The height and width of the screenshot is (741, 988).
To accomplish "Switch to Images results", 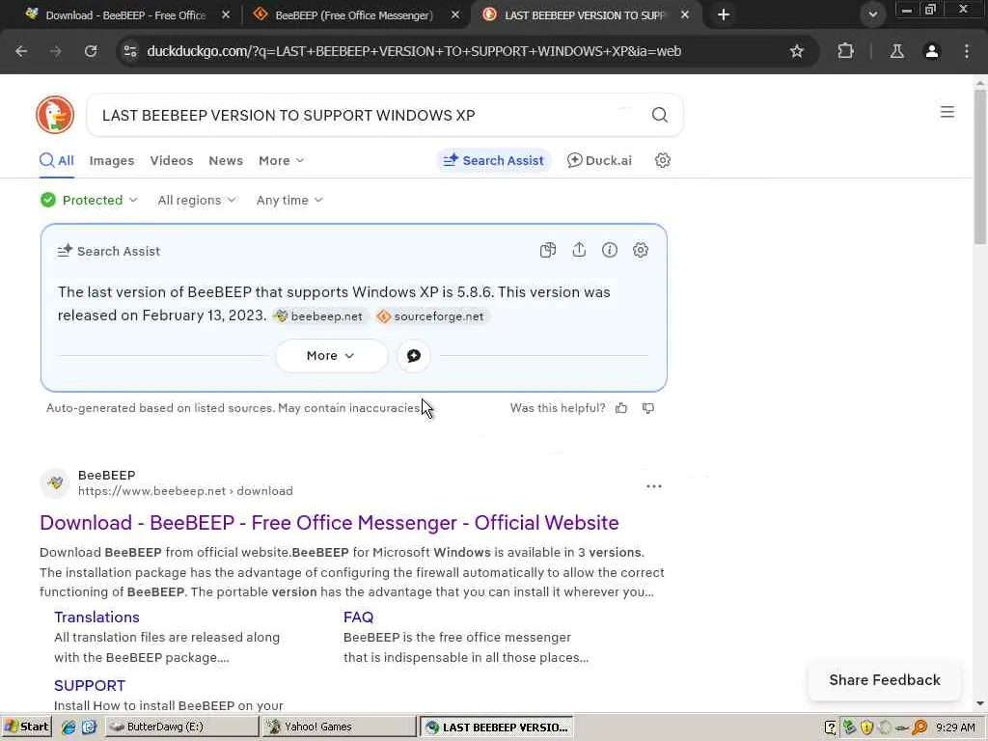I will tap(112, 161).
